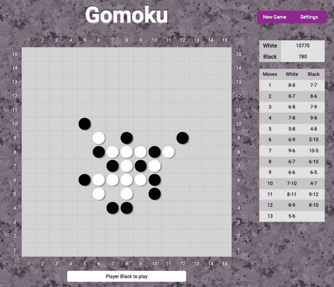Click the white stone at column 8, row 7

click(x=127, y=166)
